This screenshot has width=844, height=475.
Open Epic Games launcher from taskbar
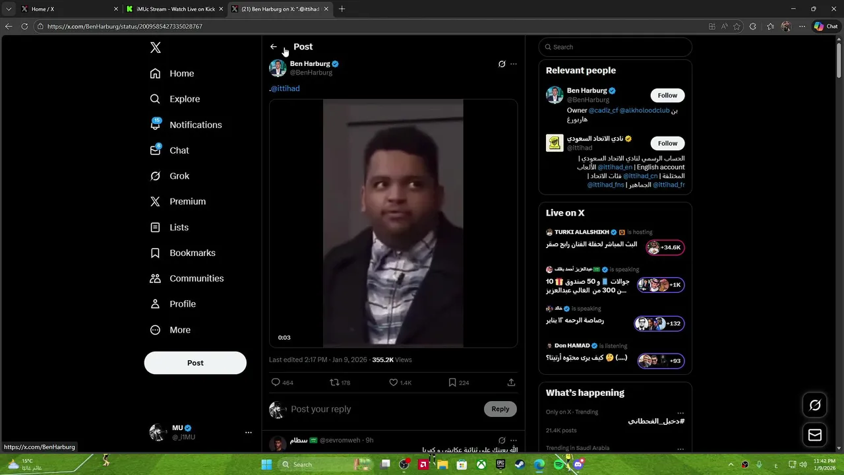point(500,464)
